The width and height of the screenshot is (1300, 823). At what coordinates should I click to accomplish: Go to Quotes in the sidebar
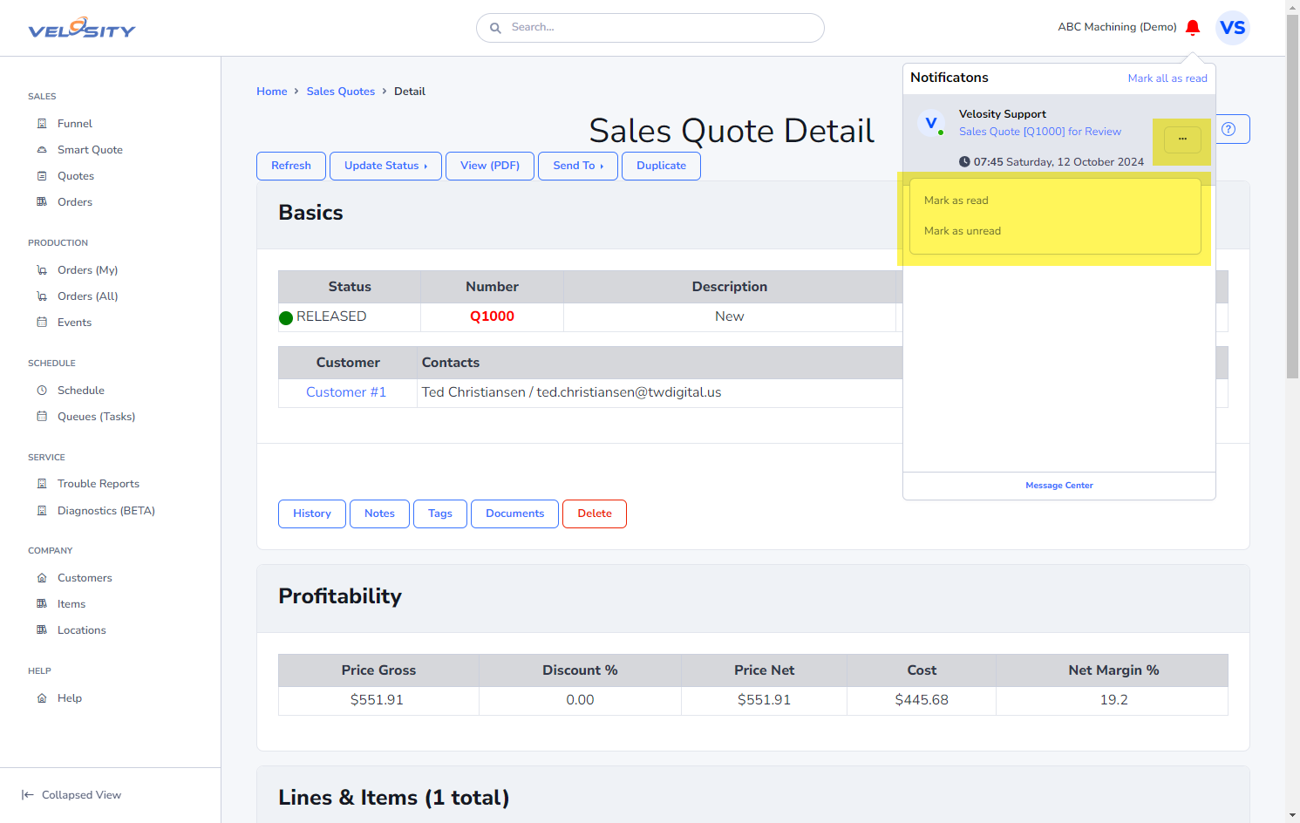76,176
